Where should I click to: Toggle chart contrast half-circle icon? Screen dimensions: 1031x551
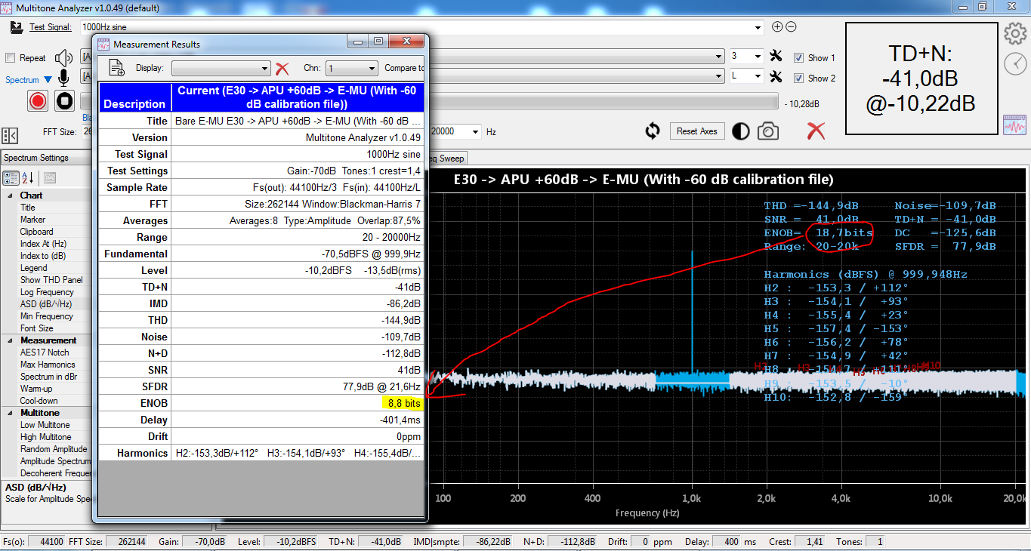tap(741, 131)
